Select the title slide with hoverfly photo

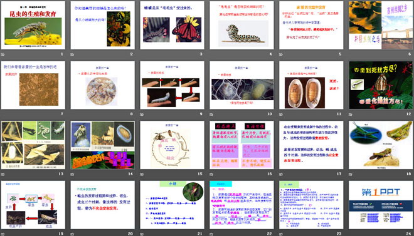tap(33, 25)
